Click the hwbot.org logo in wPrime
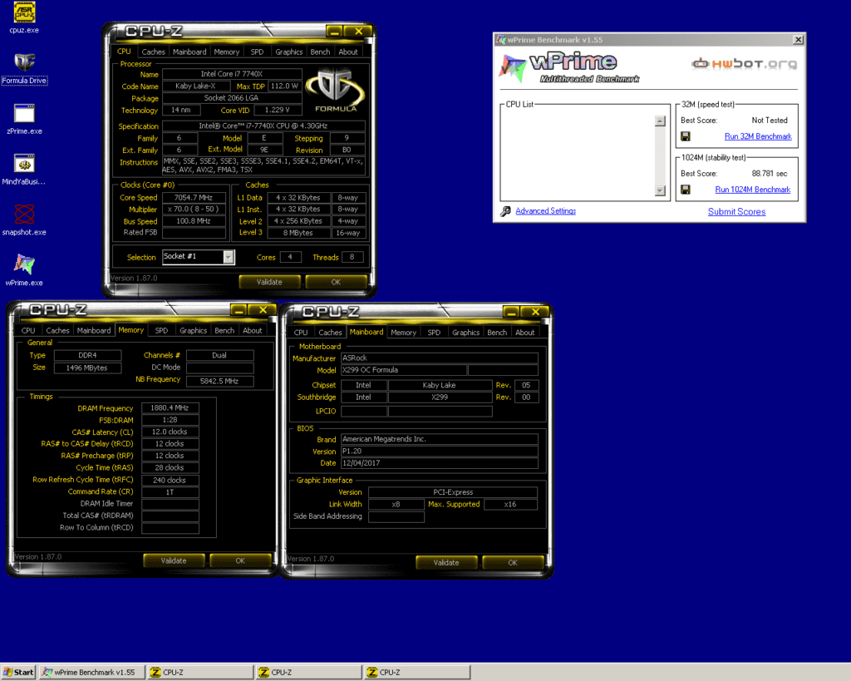The width and height of the screenshot is (851, 681). (x=744, y=63)
